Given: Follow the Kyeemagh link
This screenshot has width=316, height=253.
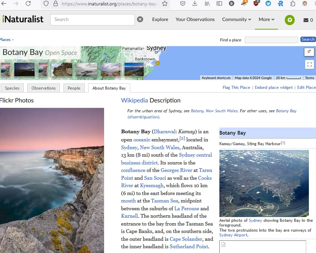Looking at the screenshot, I should tap(152, 186).
